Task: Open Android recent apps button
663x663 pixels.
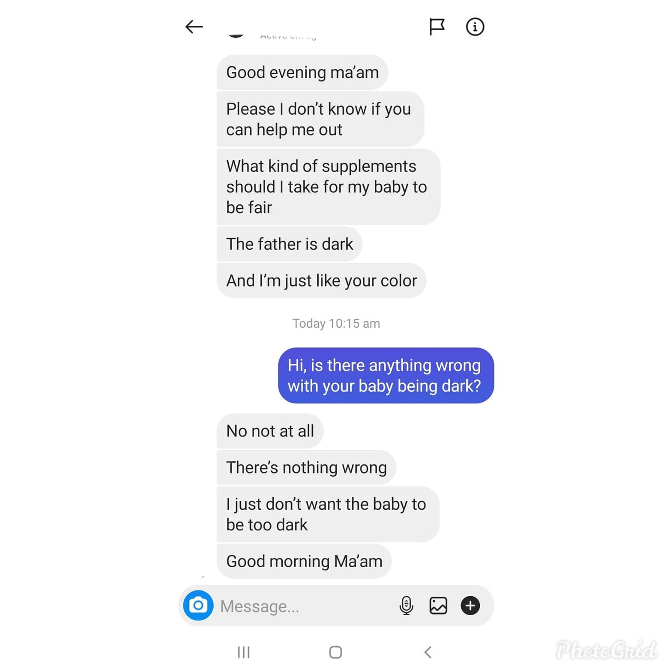Action: point(244,652)
